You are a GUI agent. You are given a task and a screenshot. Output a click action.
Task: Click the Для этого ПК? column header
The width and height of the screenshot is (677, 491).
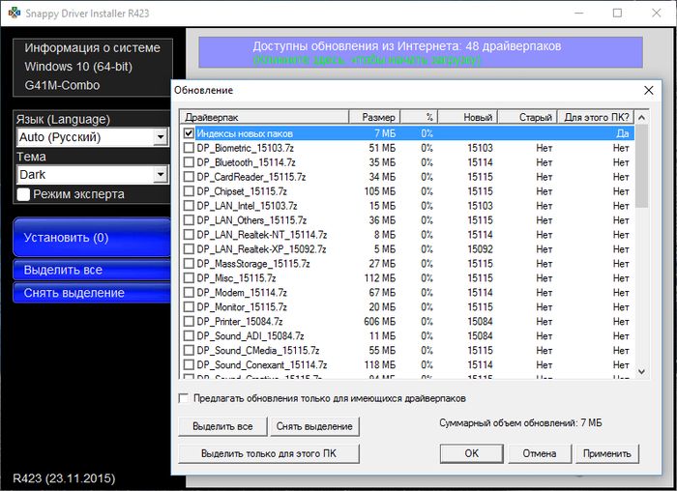pos(596,117)
